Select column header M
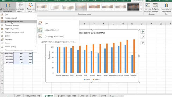Image resolution: width=172 pixels, height=97 pixels. click(x=123, y=24)
